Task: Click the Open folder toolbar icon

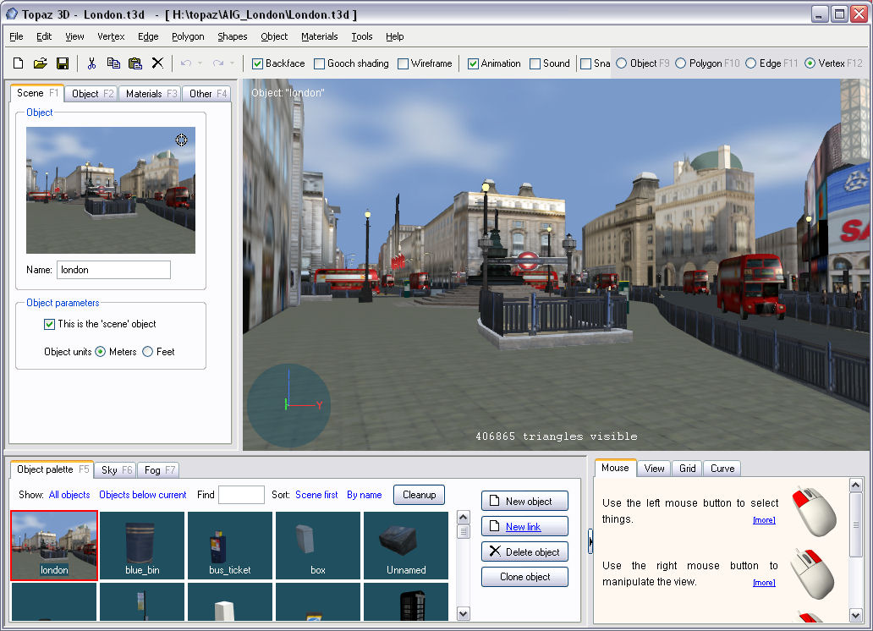Action: (40, 63)
